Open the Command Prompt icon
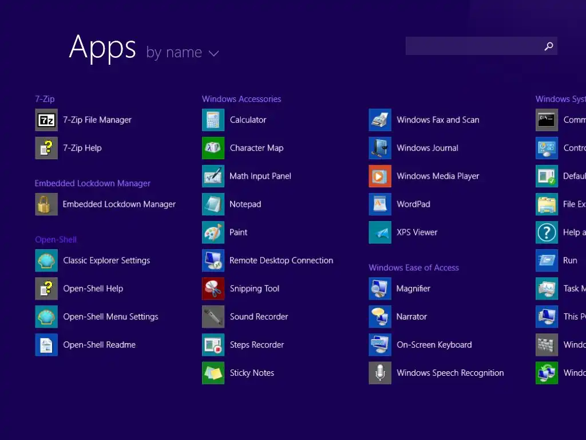586x440 pixels. click(547, 120)
